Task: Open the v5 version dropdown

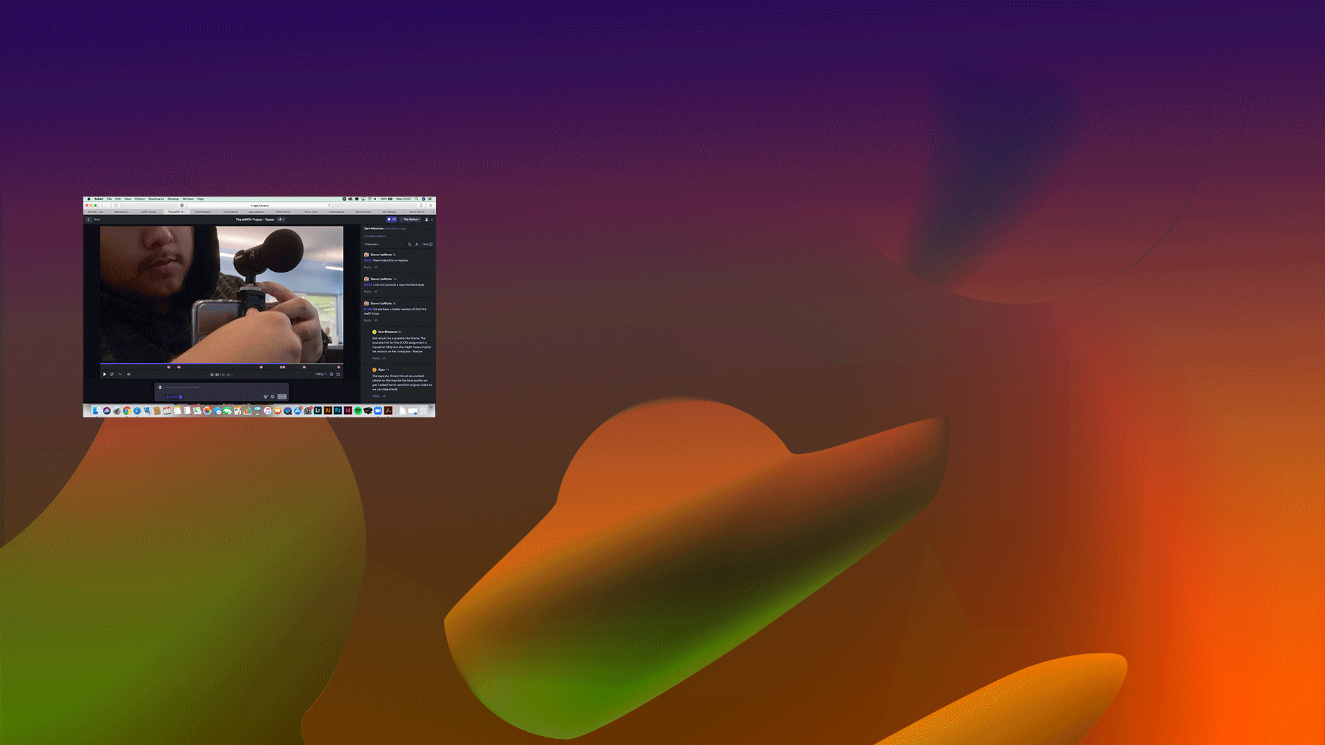Action: click(x=281, y=219)
